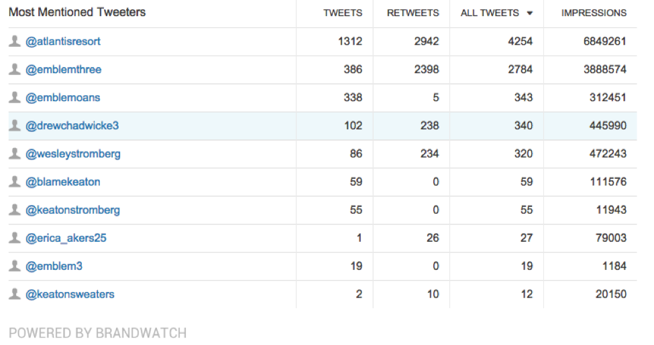
Task: Follow the @keatonstromberg link
Action: click(x=73, y=210)
